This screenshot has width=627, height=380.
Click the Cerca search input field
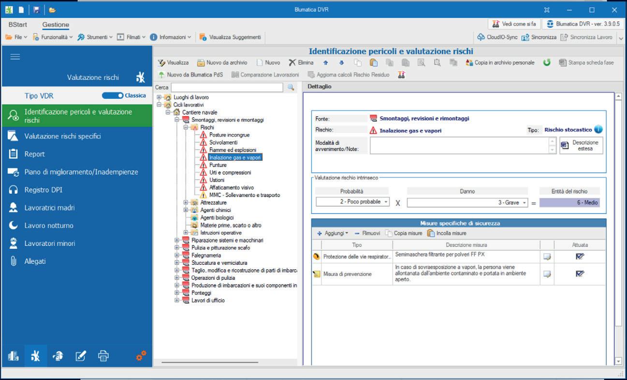(x=228, y=88)
